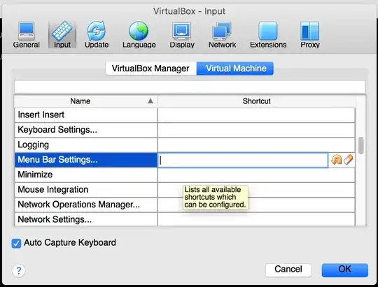378x287 pixels.
Task: Select the Keyboard Settings... row
Action: 86,130
